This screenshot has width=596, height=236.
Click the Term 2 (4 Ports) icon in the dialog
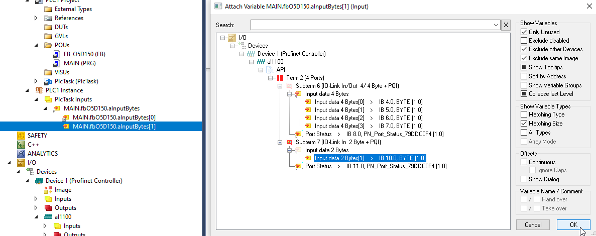281,78
